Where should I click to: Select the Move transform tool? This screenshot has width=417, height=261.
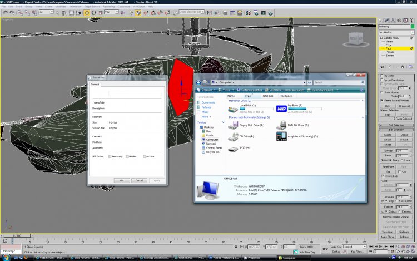[x=87, y=12]
